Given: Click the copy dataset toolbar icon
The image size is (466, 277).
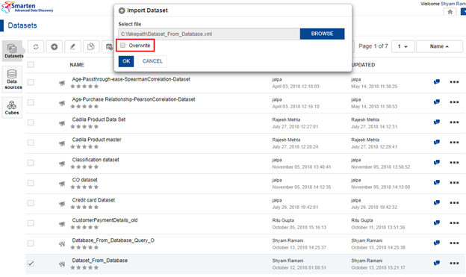Looking at the screenshot, I should tap(91, 46).
